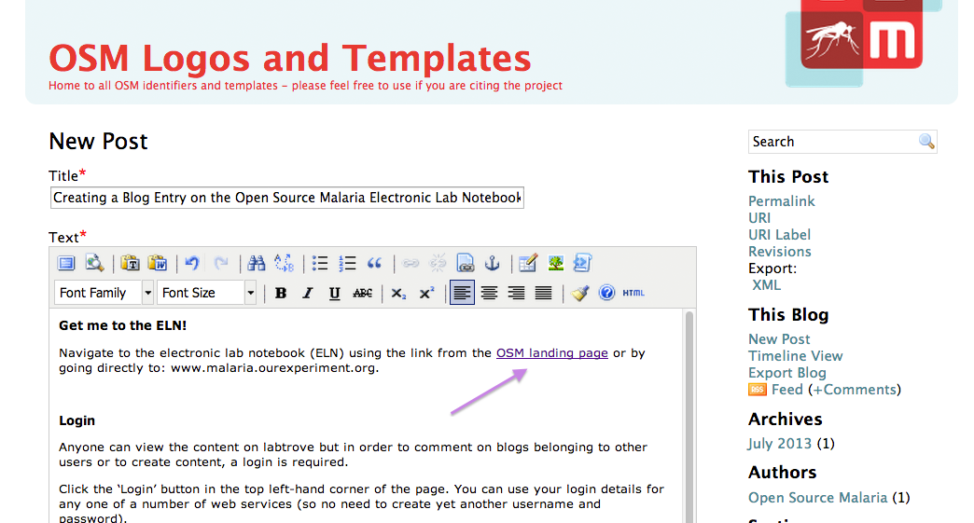This screenshot has width=974, height=523.
Task: Toggle fullscreen editor mode icon
Action: point(66,263)
